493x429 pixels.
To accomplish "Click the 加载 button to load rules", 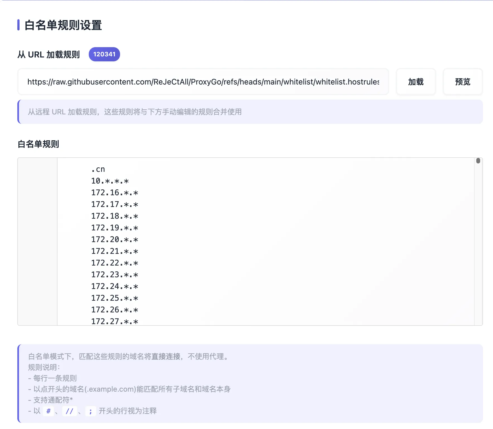I will [416, 82].
